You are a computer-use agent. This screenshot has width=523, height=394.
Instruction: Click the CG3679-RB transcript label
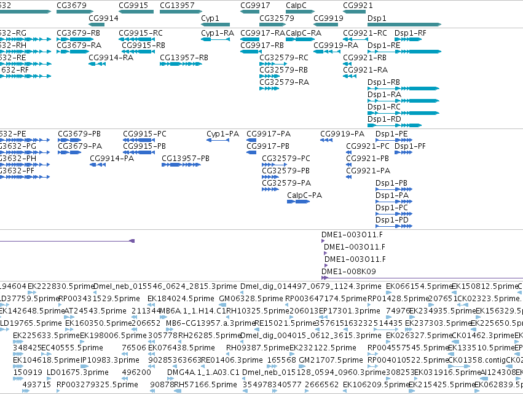click(x=79, y=33)
